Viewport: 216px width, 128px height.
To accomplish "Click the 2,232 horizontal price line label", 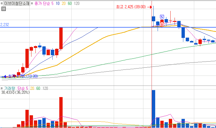I will pyautogui.click(x=5, y=25).
